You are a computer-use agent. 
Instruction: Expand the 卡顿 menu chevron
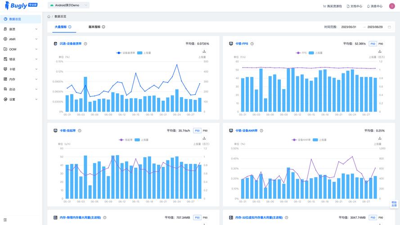tap(36, 69)
